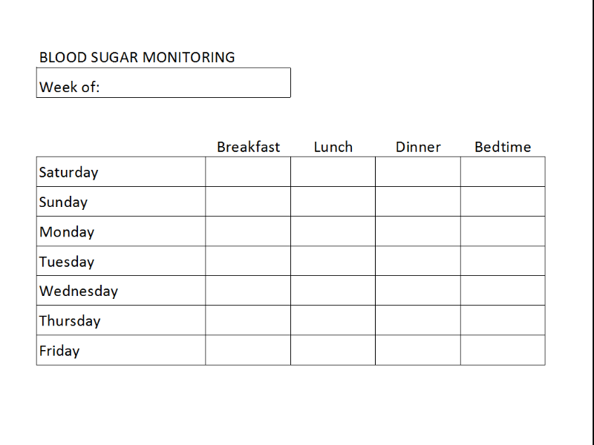Select the Monday row label
This screenshot has width=594, height=445.
point(67,231)
